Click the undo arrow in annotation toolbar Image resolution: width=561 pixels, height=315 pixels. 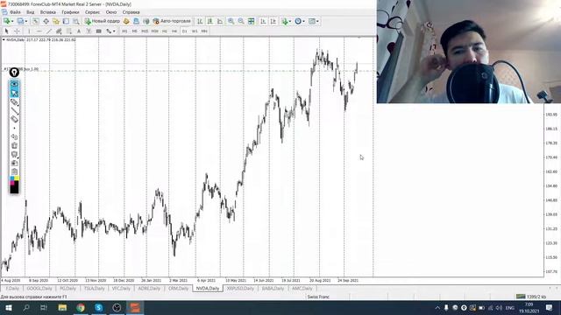(x=14, y=136)
